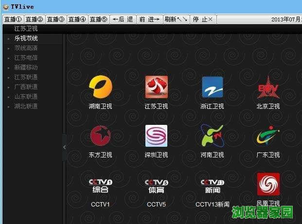302x224 pixels.
Task: Click the 刷新 refresh button
Action: [177, 19]
